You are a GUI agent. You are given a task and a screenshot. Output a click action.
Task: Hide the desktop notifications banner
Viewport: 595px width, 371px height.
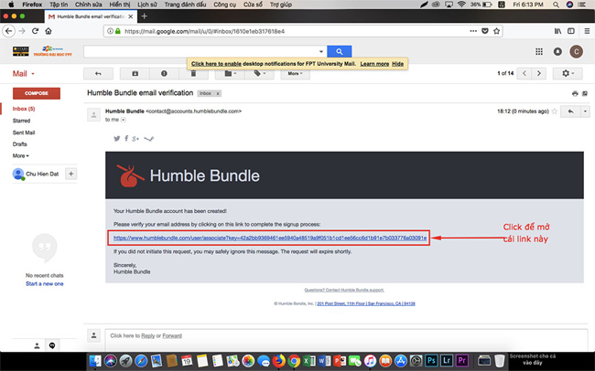(397, 64)
